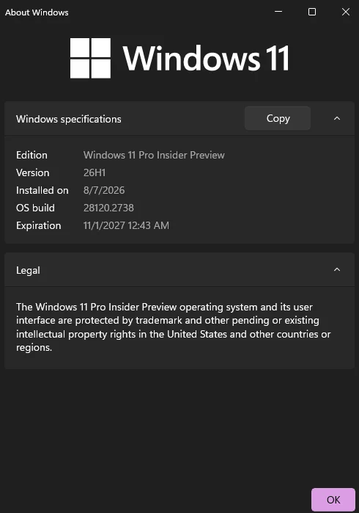This screenshot has width=359, height=513.
Task: Click the Windows 11 wordmark text
Action: [206, 58]
